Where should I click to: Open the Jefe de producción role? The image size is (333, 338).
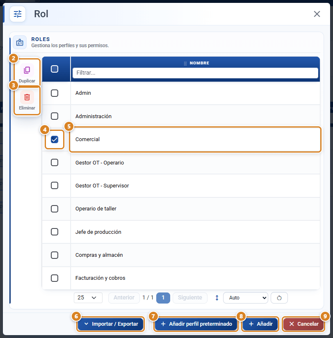point(195,232)
